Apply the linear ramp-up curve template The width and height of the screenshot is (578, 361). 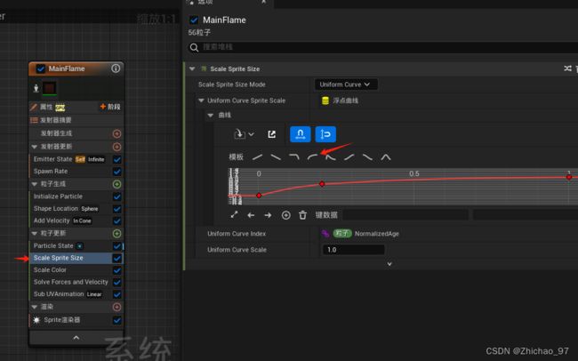[x=257, y=157]
